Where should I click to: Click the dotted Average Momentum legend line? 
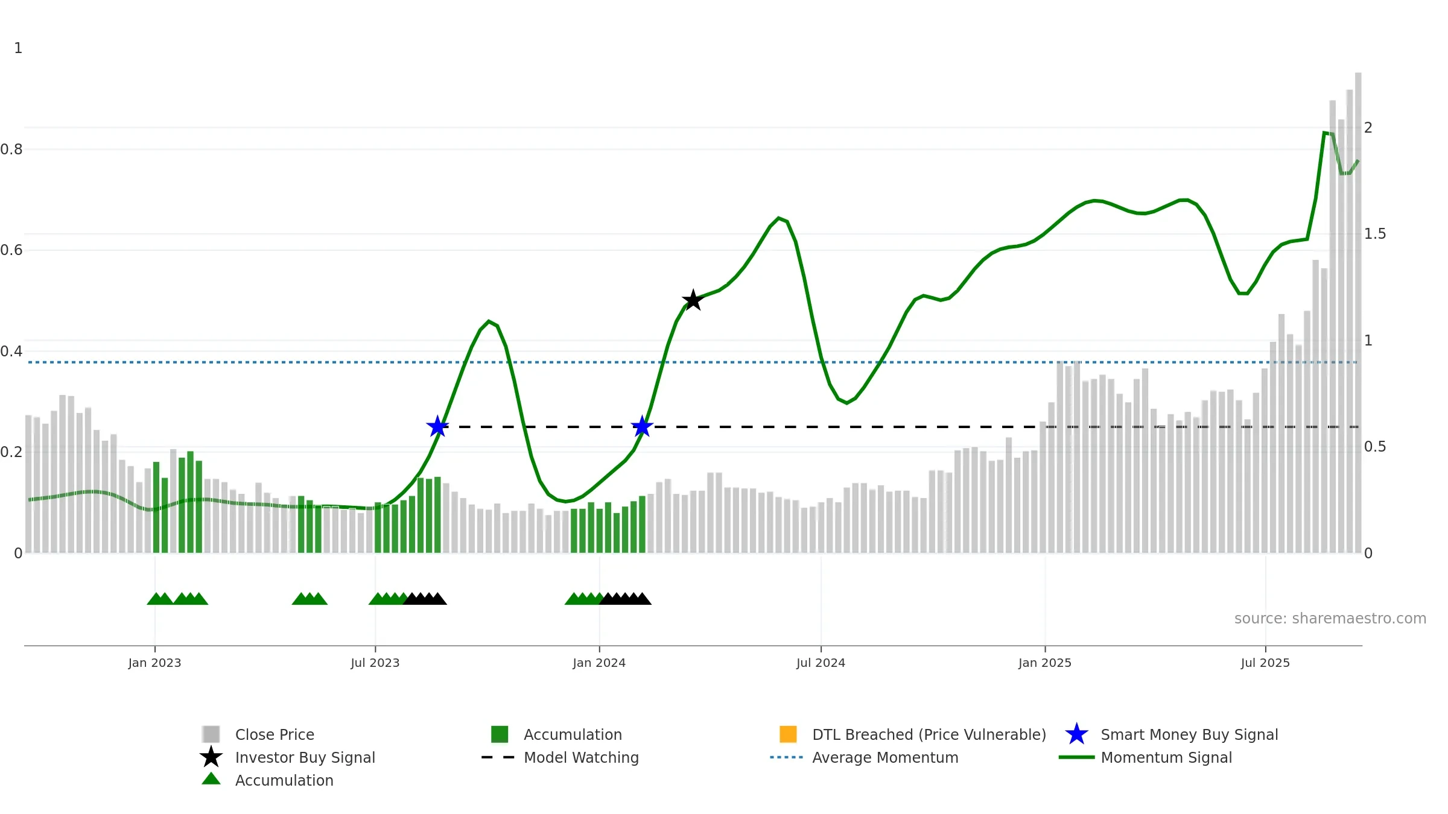click(x=786, y=757)
